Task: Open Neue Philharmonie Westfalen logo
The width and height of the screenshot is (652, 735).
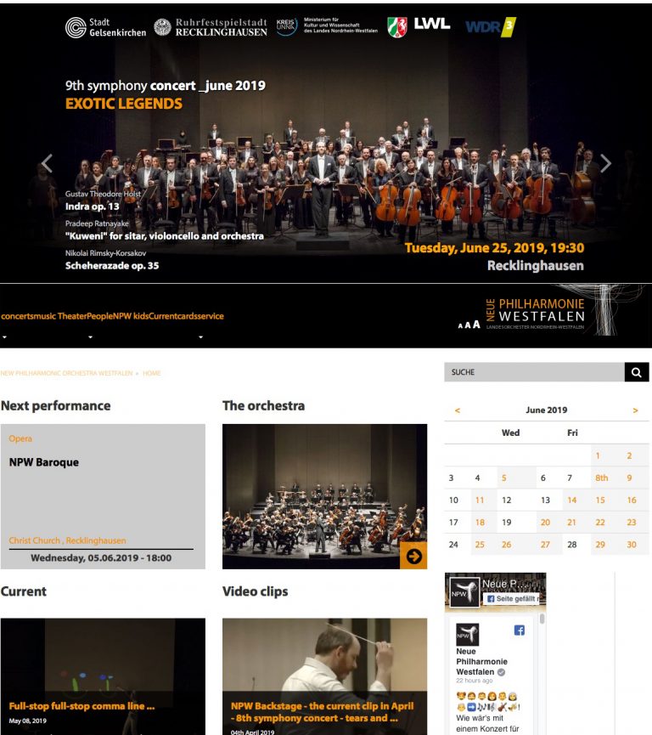Action: point(534,314)
